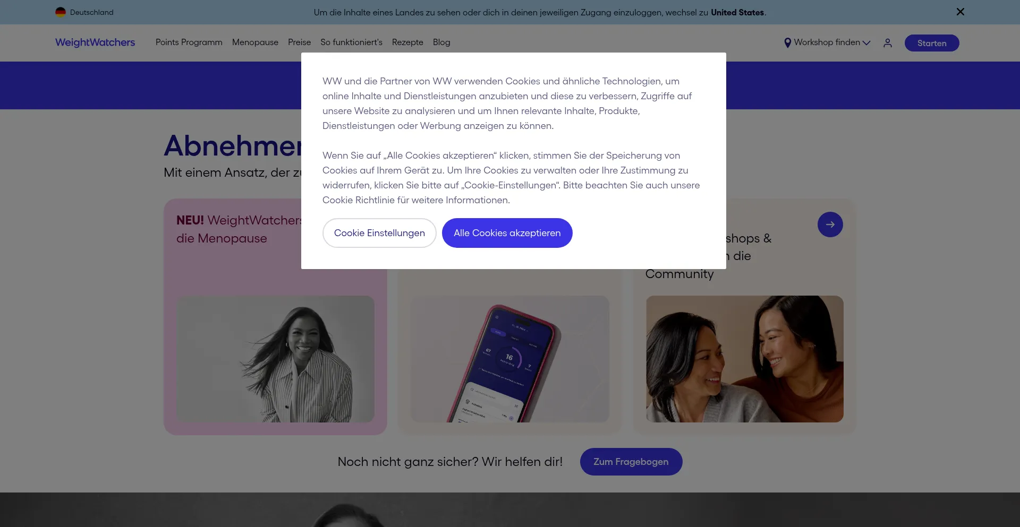Click the arrow circle on Community card
1020x527 pixels.
pos(830,224)
